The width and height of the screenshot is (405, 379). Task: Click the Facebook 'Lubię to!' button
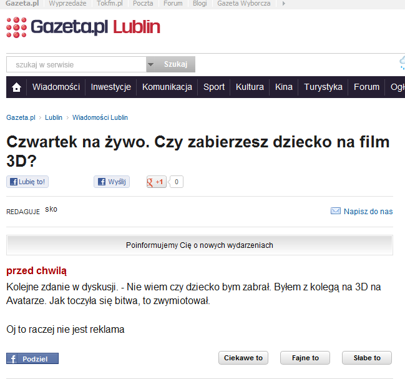coord(27,182)
